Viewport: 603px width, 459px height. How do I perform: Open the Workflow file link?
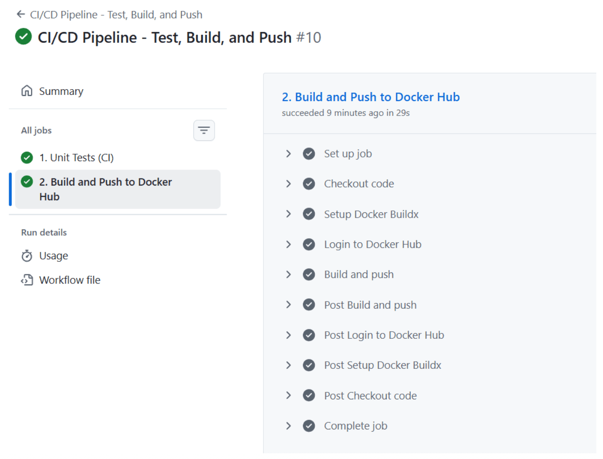(70, 280)
